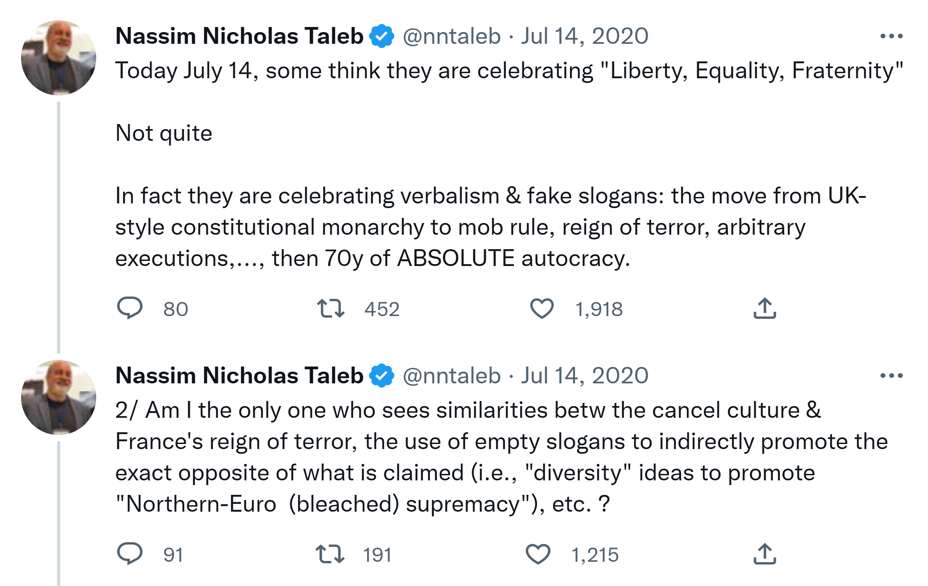Retweet the second tweet with 191 retweets
The height and width of the screenshot is (586, 928).
pos(330,554)
